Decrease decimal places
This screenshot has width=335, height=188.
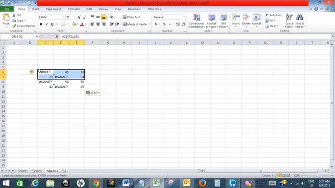[183, 25]
